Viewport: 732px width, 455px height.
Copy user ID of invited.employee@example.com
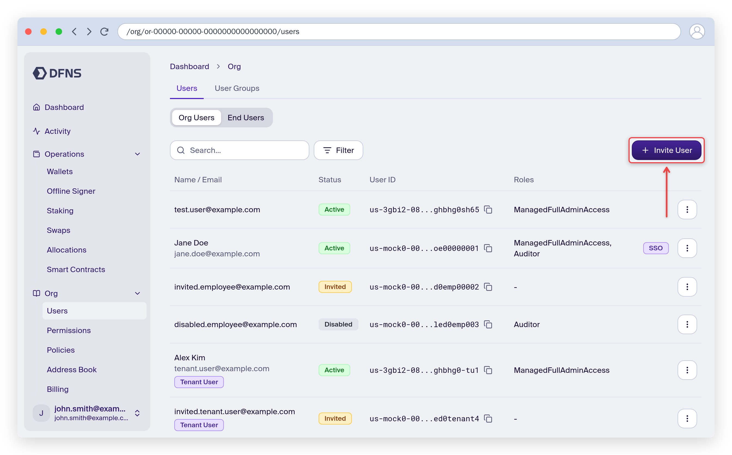click(x=488, y=287)
